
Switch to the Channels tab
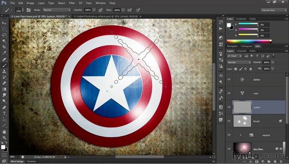pos(242,51)
